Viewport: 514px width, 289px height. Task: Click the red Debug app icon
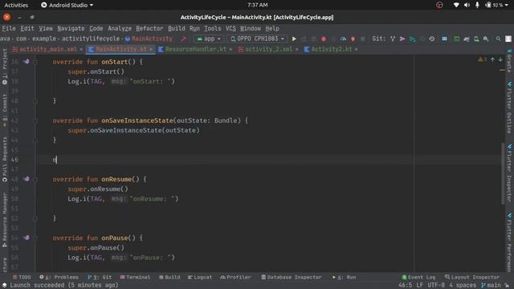tap(324, 39)
